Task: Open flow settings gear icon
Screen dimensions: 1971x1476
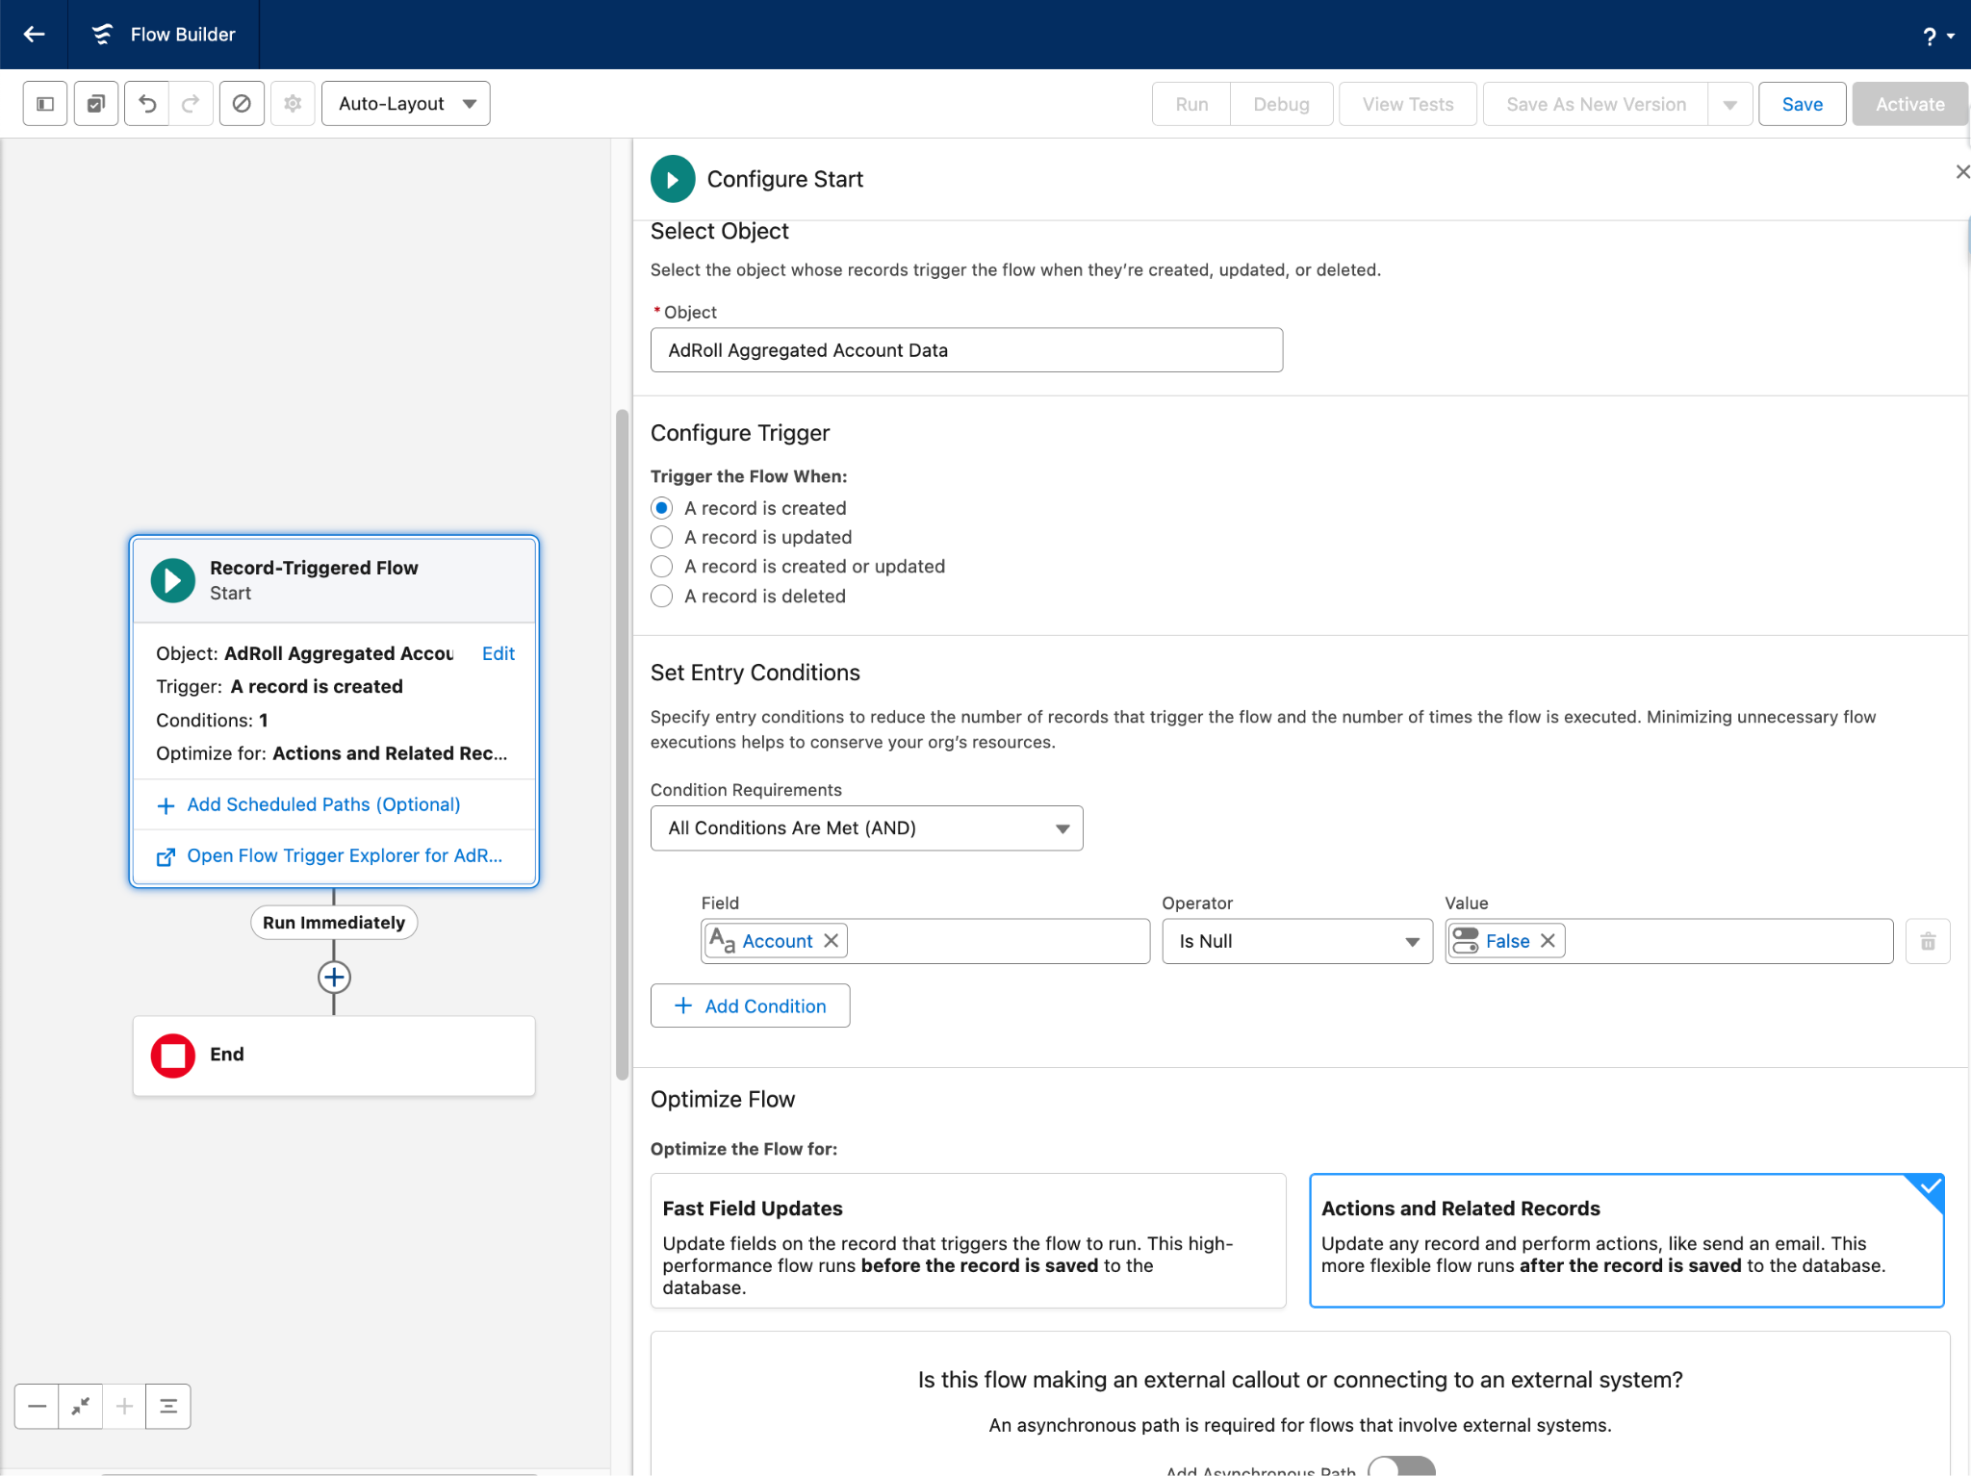Action: pos(293,104)
